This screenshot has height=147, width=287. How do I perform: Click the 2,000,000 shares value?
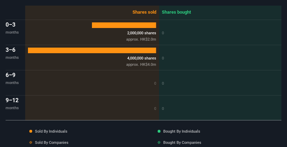pos(142,33)
